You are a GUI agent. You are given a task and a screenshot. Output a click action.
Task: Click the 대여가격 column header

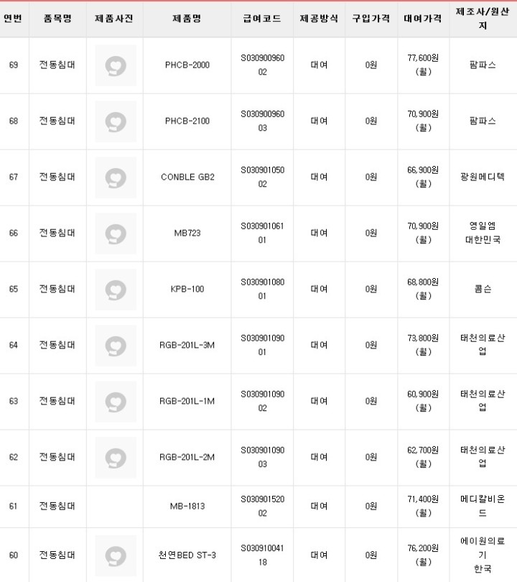pos(424,19)
